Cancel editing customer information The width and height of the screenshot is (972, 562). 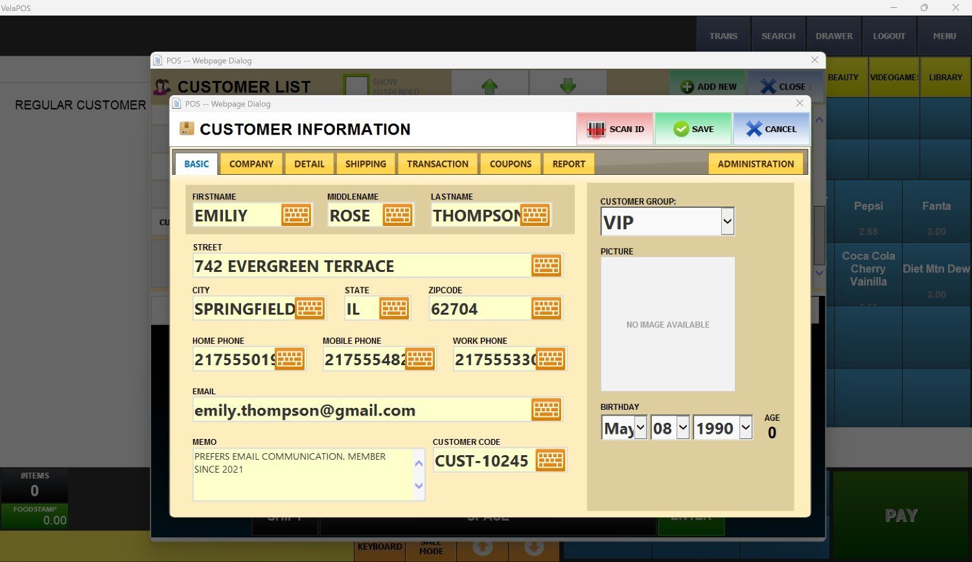click(x=771, y=129)
